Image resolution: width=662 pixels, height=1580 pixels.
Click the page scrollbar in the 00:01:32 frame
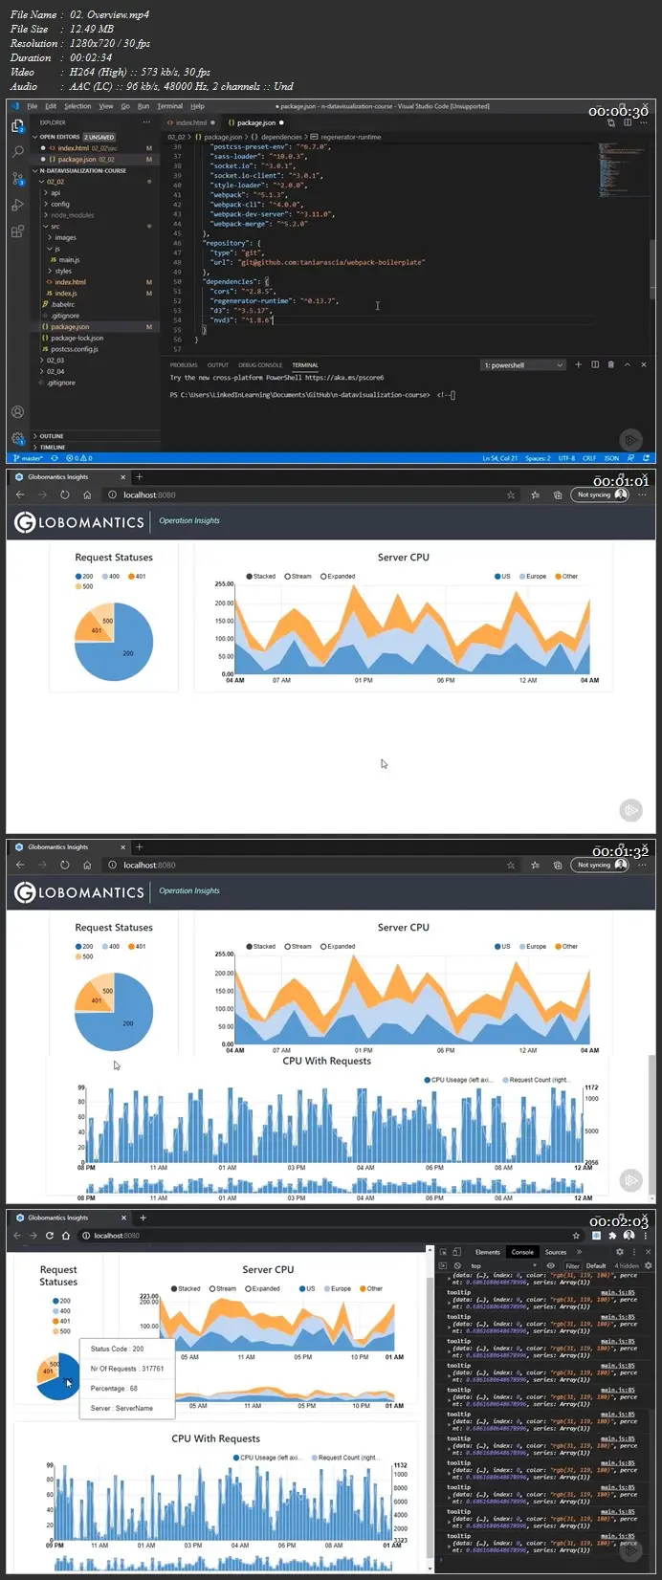pyautogui.click(x=652, y=1126)
